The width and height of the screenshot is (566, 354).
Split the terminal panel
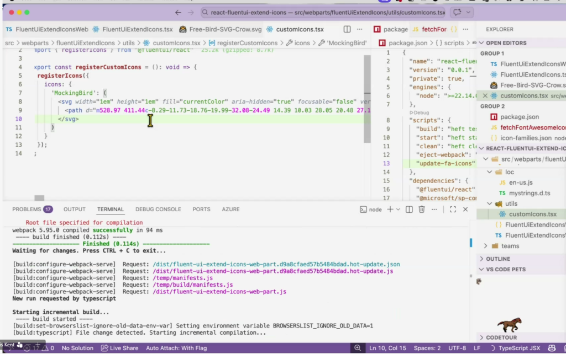(x=409, y=210)
